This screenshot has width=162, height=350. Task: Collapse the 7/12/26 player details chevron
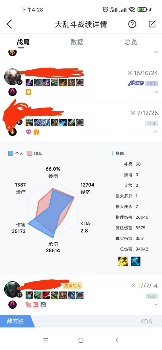(156, 132)
